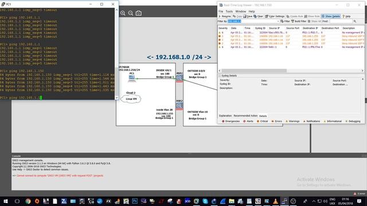Viewport: 367px width, 206px height.
Task: Open File Explorer folder icon on taskbar
Action: (x=232, y=201)
